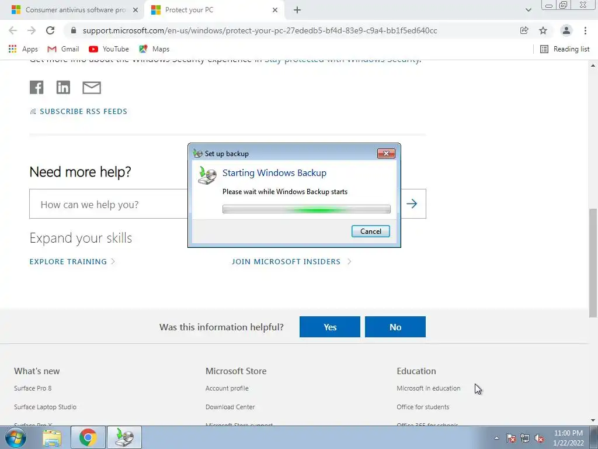
Task: Open the Windows Start menu
Action: coord(16,437)
